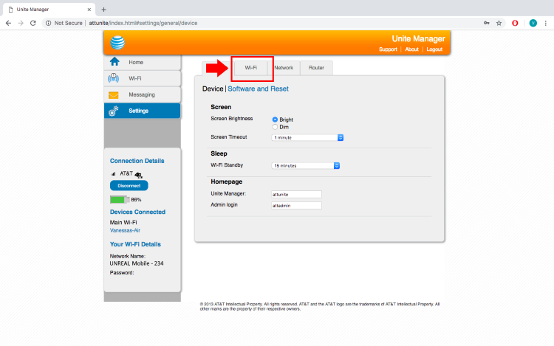Open Settings in the sidebar
The image size is (554, 346).
[x=142, y=111]
